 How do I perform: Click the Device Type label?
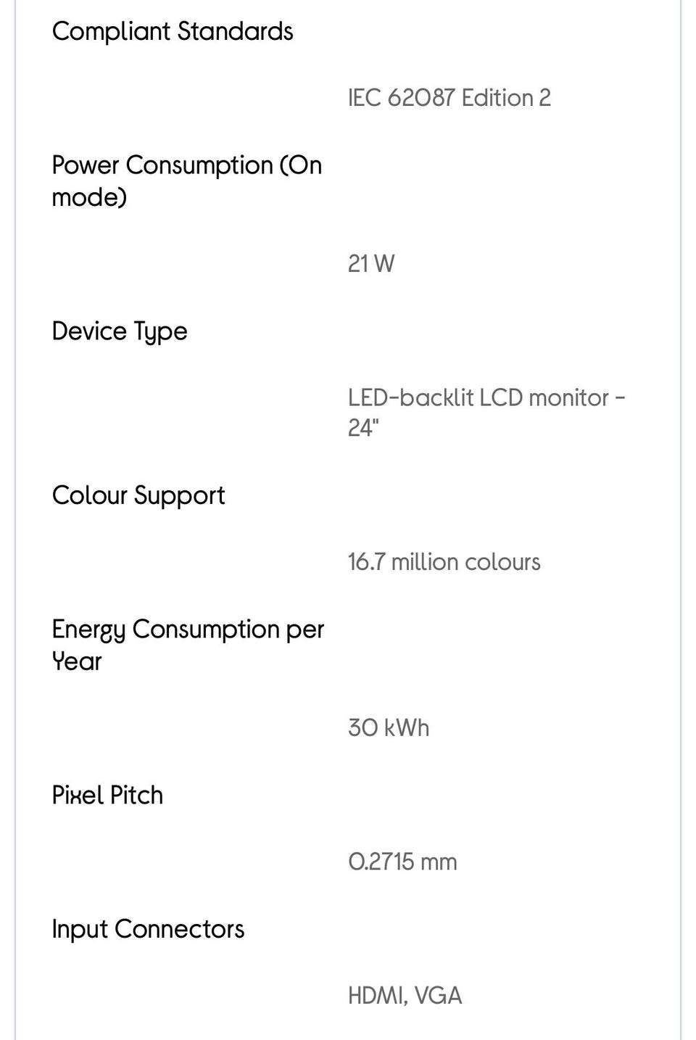pyautogui.click(x=120, y=331)
